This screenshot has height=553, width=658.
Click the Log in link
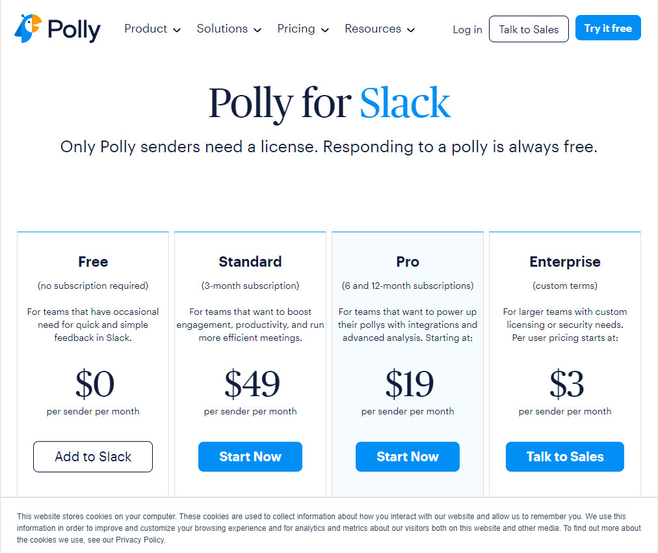(x=467, y=29)
